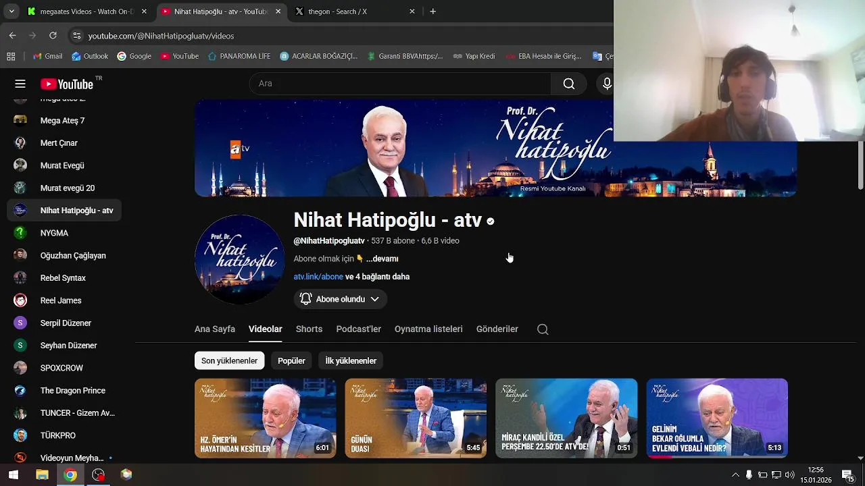The image size is (865, 486).
Task: Play the Gelinim Bekar Oğlumla Evlendi video
Action: [717, 418]
